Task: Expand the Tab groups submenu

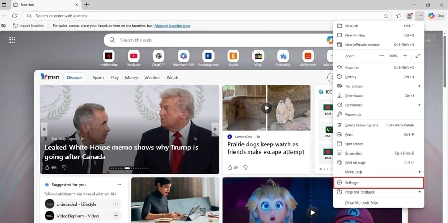Action: click(x=379, y=86)
